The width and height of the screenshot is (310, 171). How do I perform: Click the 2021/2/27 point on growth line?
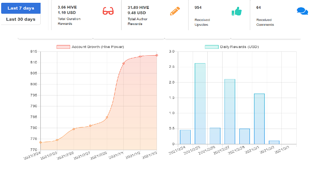point(90,126)
